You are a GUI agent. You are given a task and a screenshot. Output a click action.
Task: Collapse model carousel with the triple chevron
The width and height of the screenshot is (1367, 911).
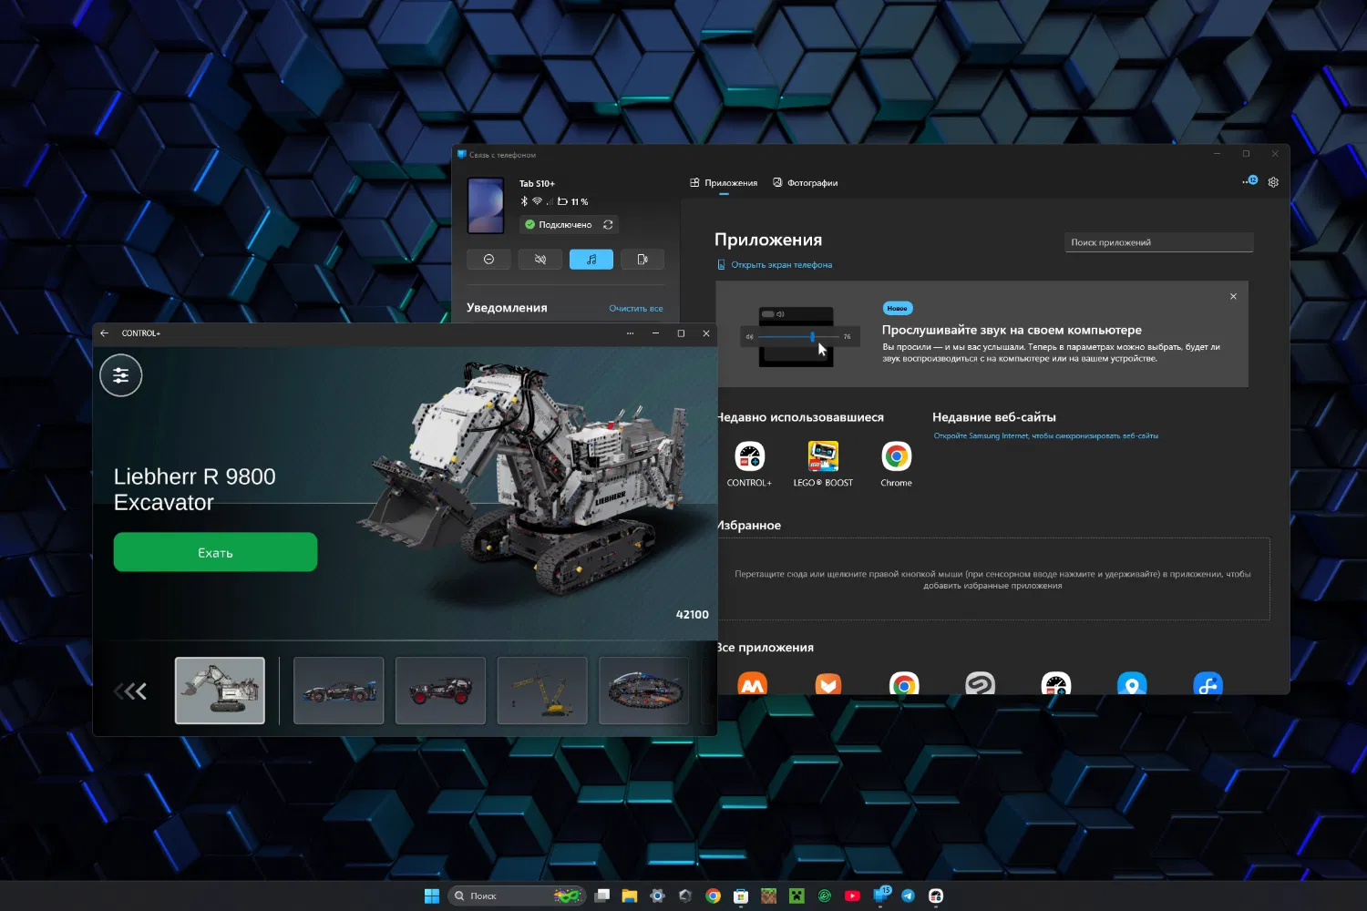tap(130, 691)
